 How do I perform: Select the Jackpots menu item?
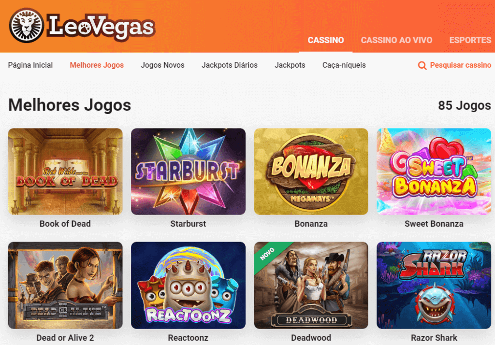point(290,65)
